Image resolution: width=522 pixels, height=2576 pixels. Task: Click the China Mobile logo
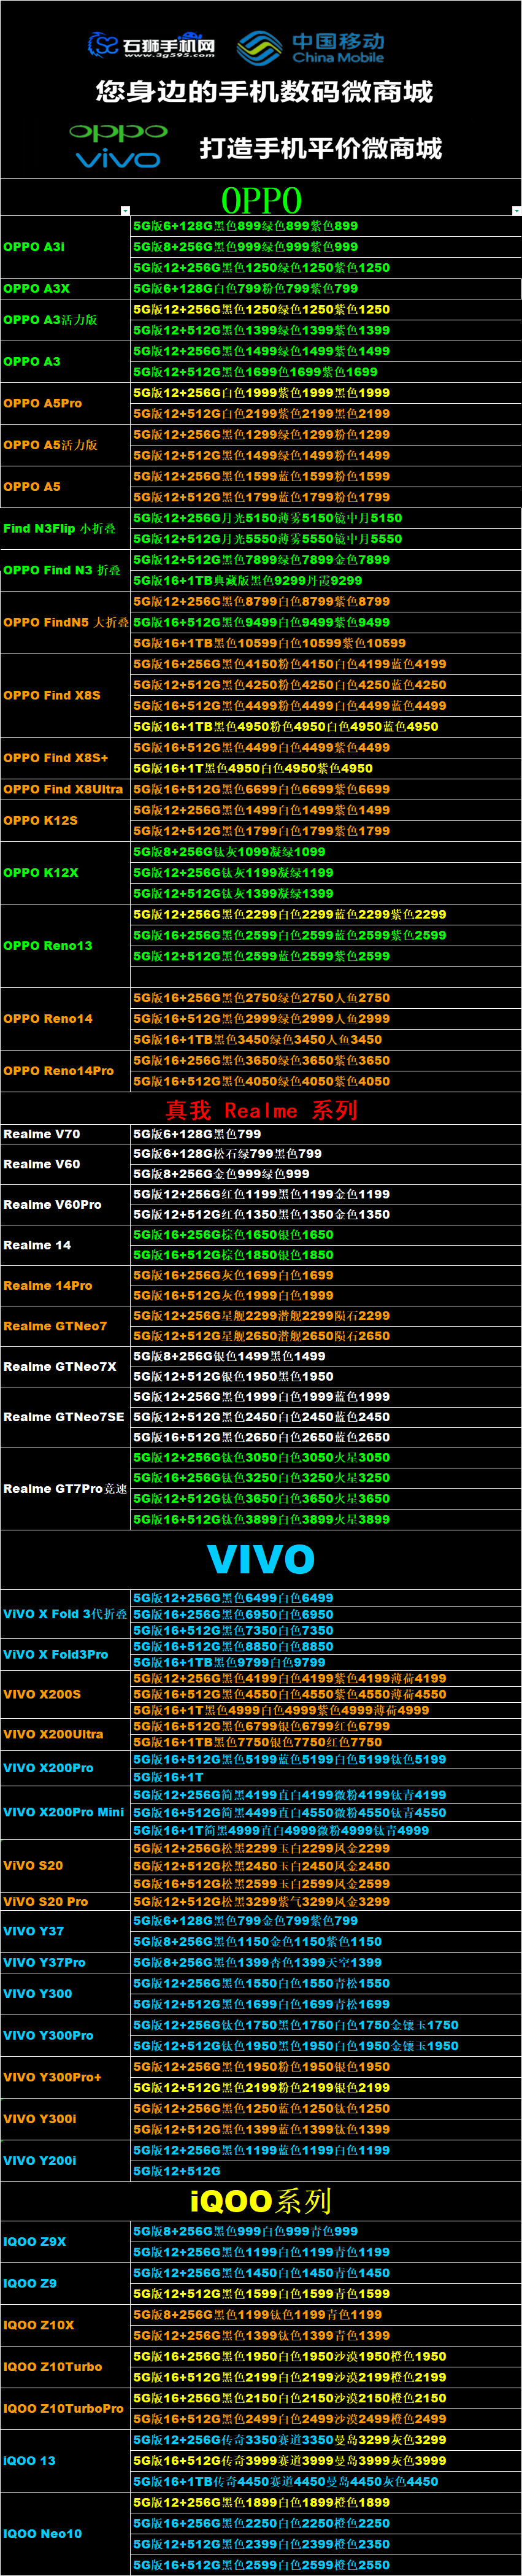(311, 47)
